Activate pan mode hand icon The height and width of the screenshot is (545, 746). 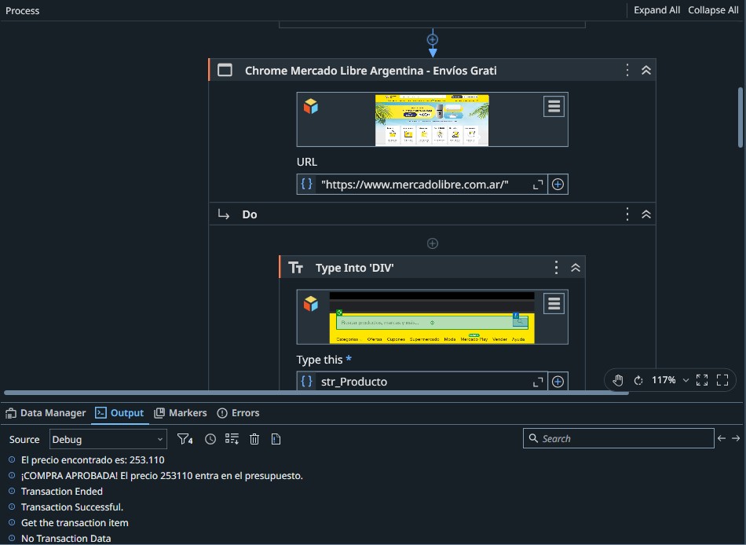tap(617, 380)
